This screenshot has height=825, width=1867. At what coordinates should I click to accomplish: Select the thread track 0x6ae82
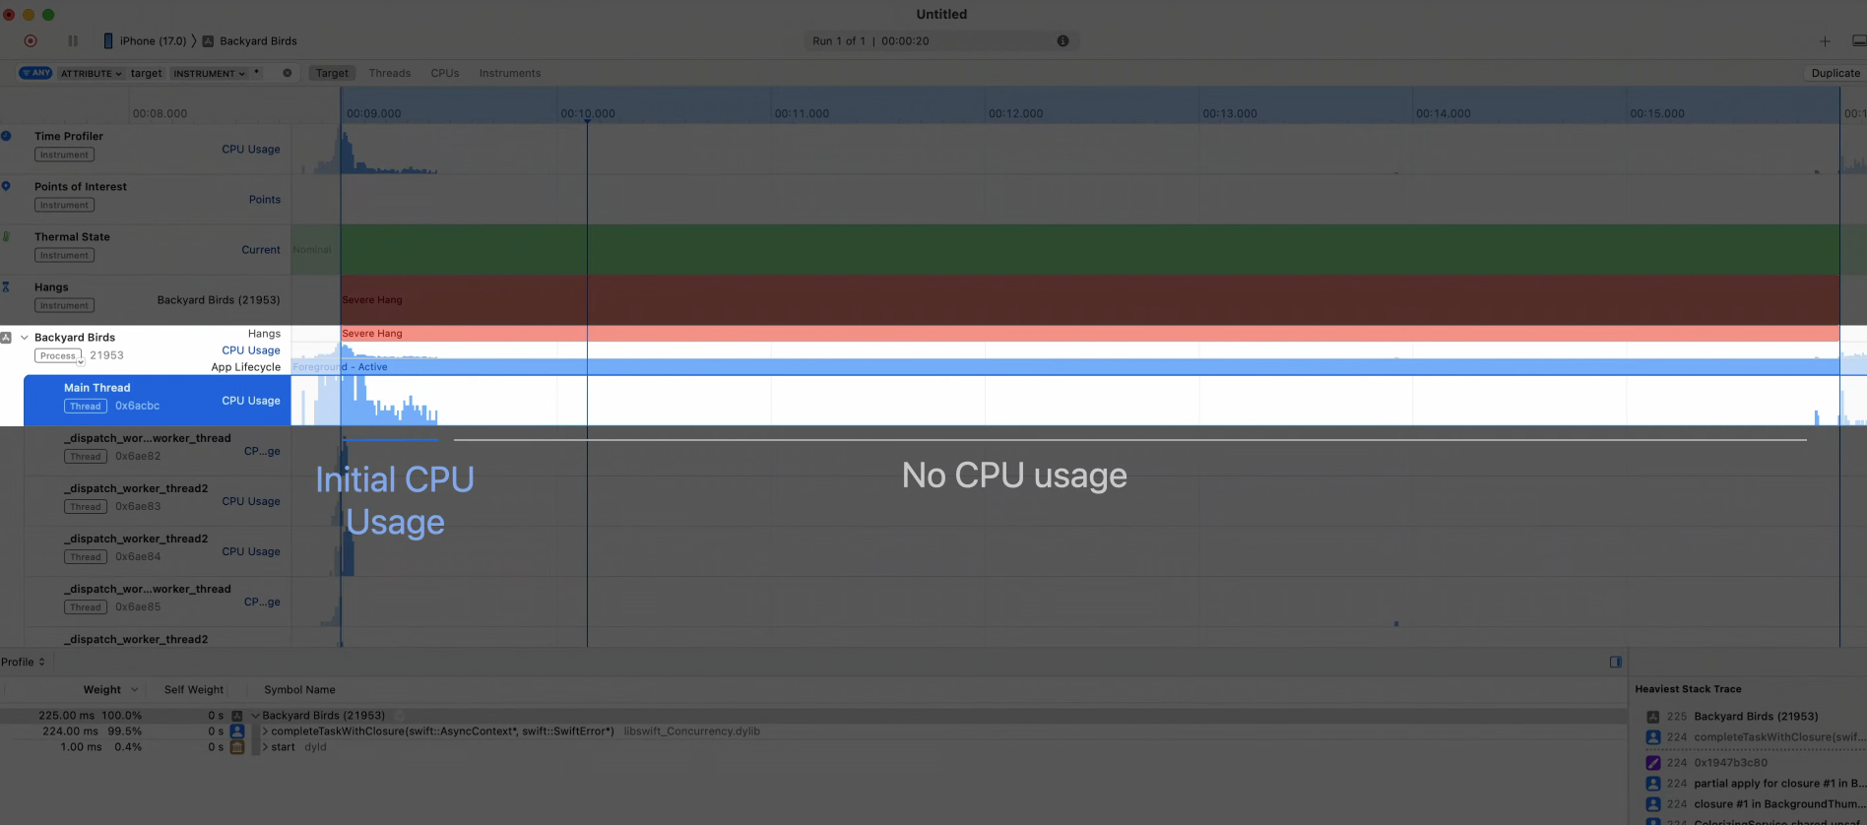click(x=158, y=451)
